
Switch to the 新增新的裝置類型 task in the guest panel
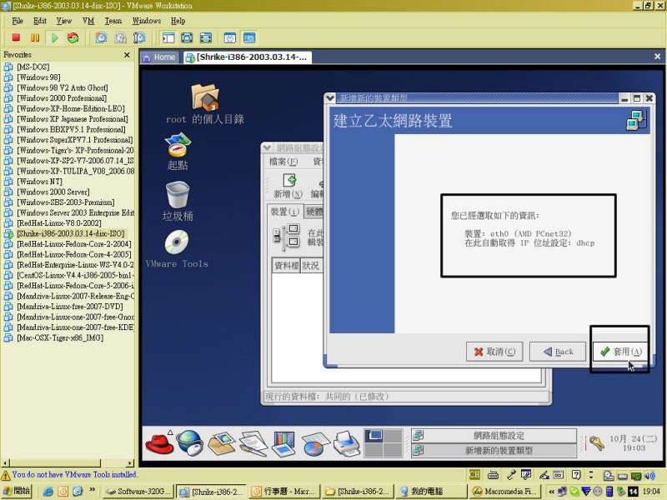coord(494,450)
